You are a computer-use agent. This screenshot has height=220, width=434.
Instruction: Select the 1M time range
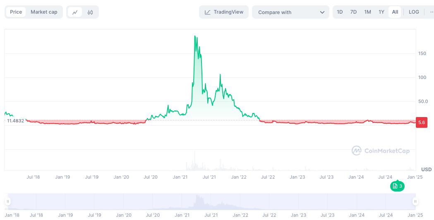[367, 12]
